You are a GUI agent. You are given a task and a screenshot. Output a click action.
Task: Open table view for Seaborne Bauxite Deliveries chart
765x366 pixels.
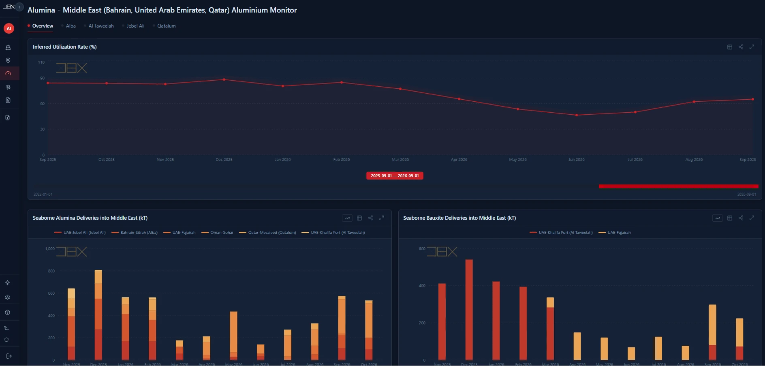click(x=730, y=218)
